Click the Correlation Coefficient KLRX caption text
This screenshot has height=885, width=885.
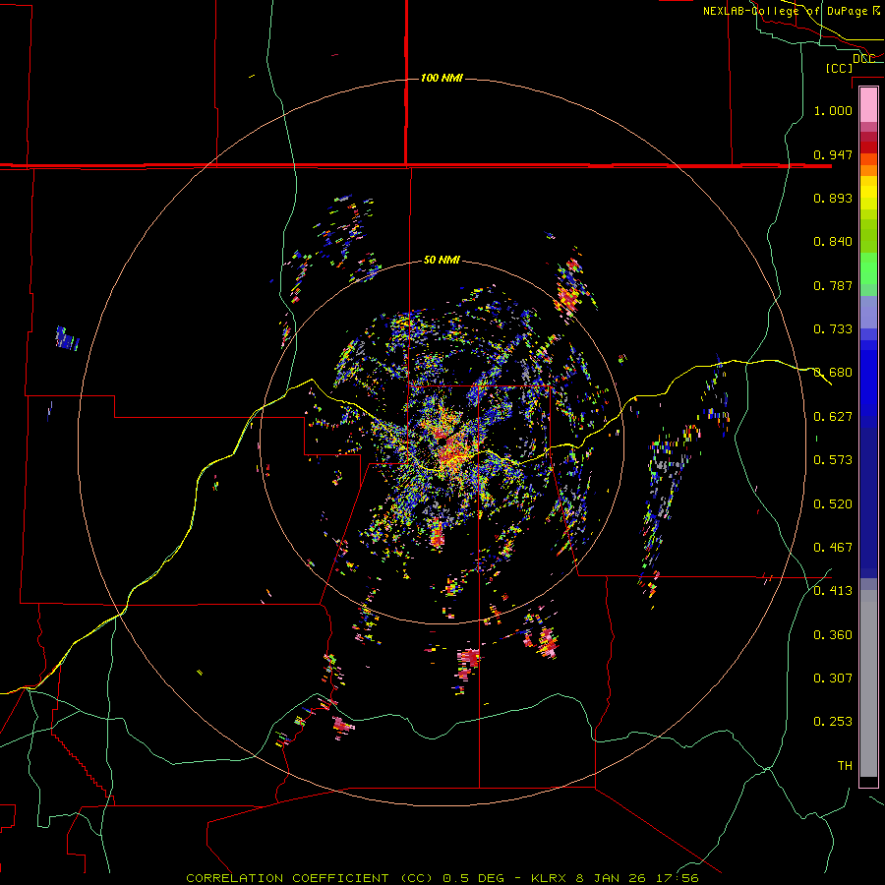(x=442, y=878)
